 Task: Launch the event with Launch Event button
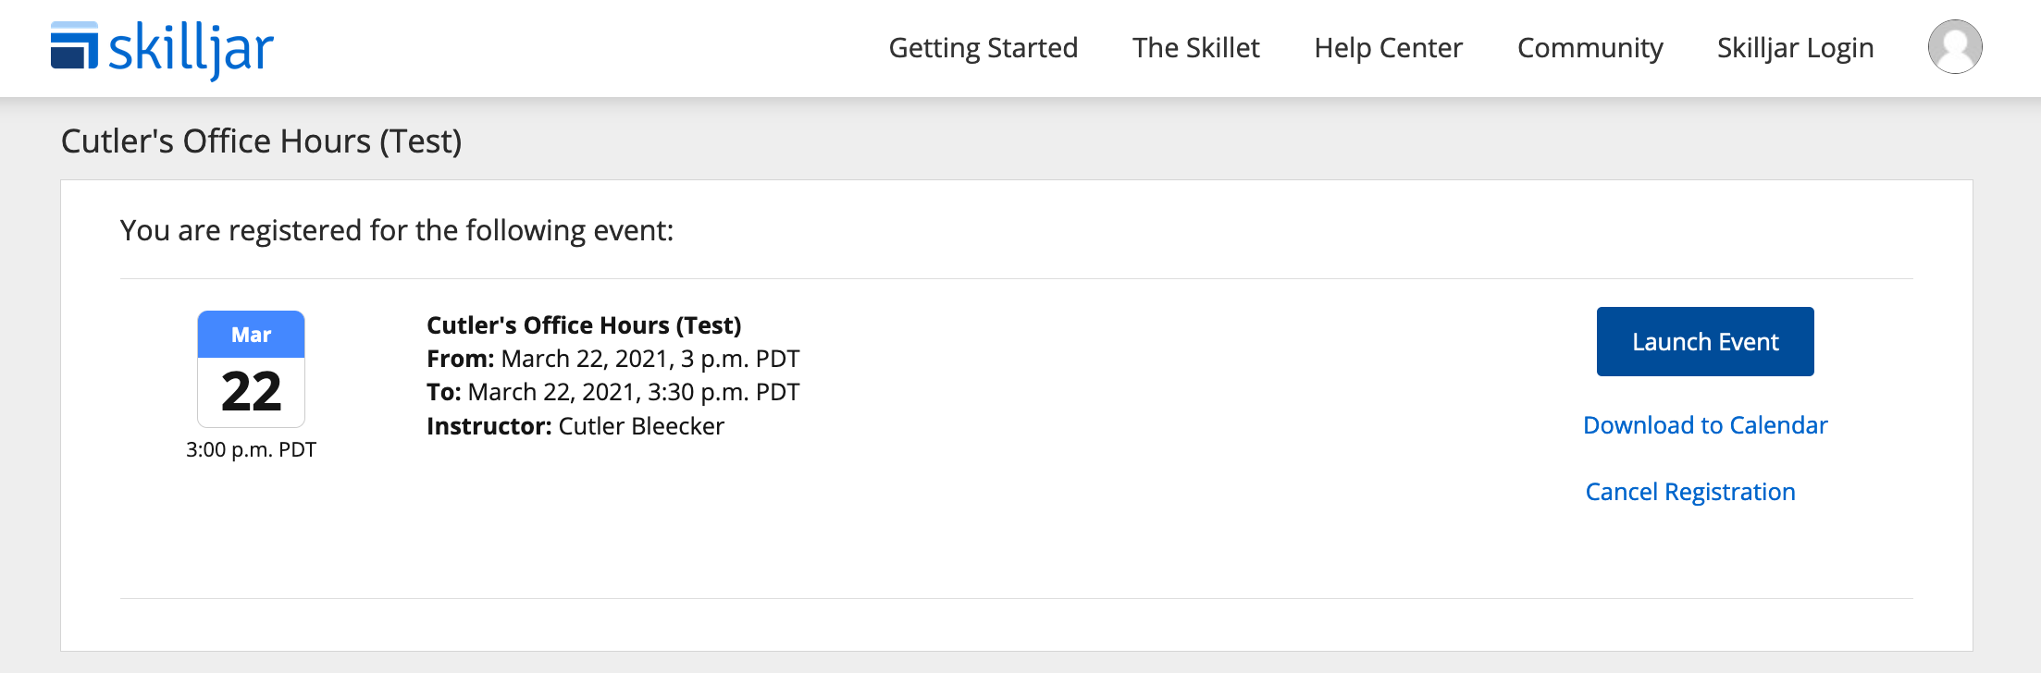click(x=1704, y=341)
